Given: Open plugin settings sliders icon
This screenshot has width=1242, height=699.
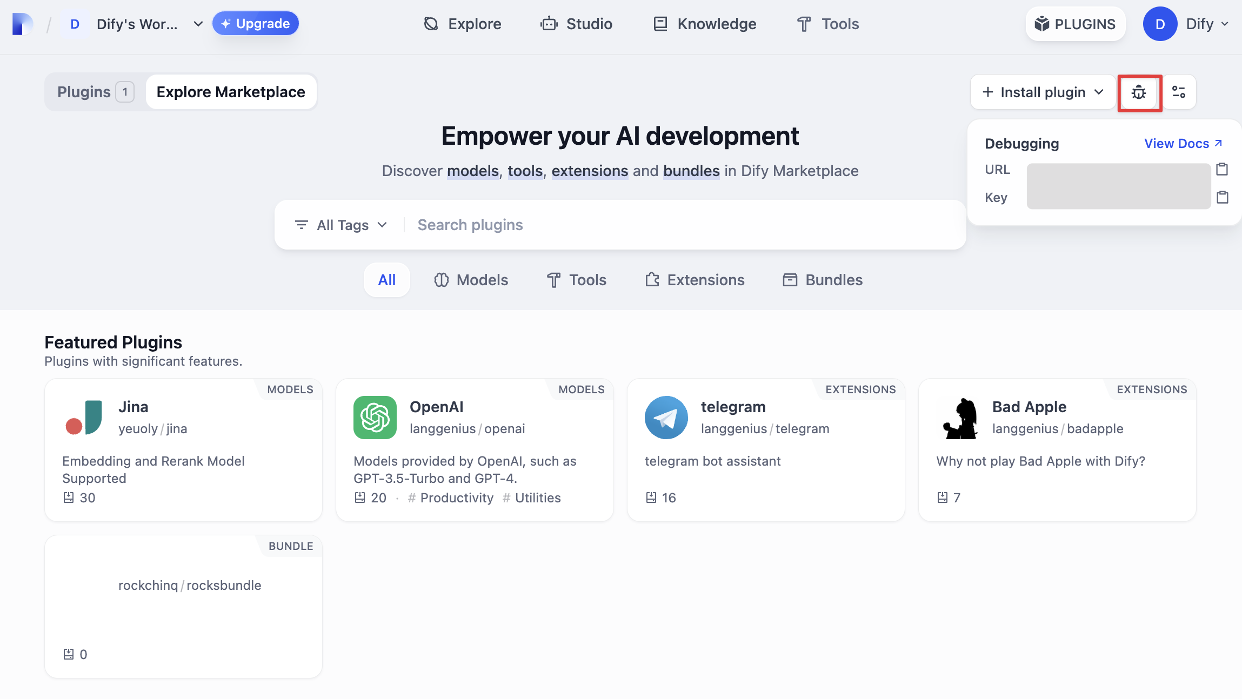Looking at the screenshot, I should pos(1179,92).
